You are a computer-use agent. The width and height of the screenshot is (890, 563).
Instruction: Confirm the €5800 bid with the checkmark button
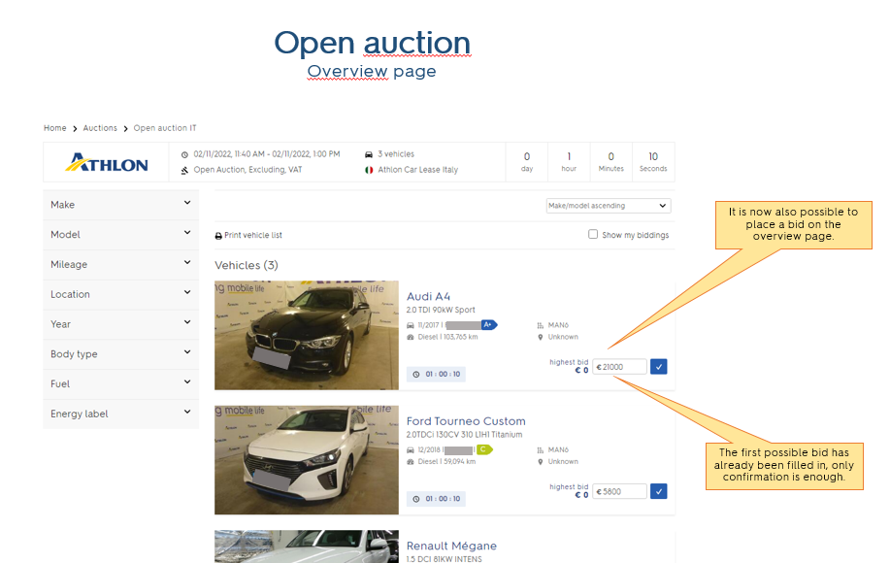658,491
